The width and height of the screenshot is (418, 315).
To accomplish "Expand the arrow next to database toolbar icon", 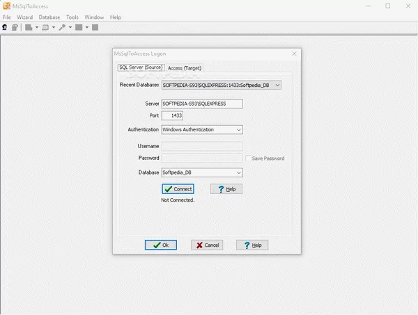I will [x=37, y=27].
